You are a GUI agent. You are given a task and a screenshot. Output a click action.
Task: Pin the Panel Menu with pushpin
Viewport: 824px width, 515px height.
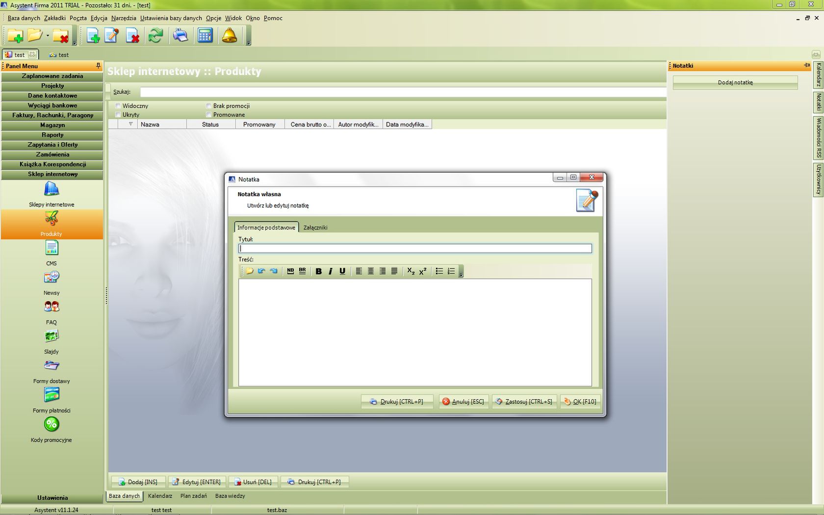[98, 65]
